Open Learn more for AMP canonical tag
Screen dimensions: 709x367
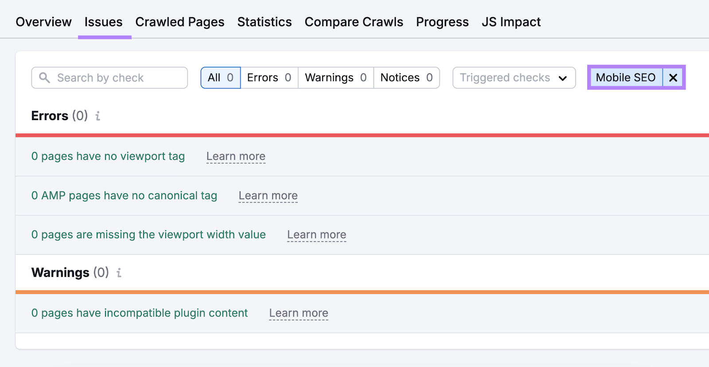pyautogui.click(x=268, y=195)
